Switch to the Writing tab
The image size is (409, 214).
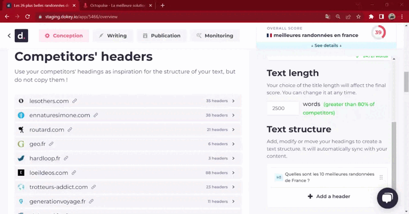[x=113, y=36]
